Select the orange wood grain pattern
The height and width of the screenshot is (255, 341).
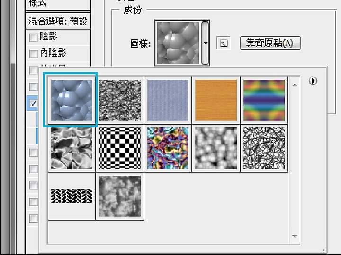[x=216, y=100]
